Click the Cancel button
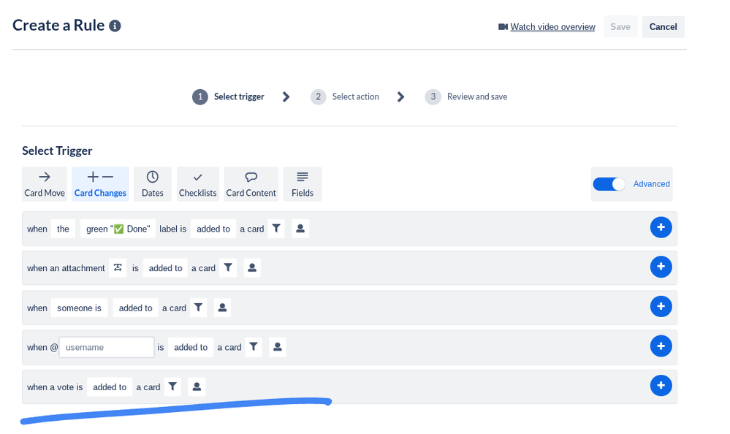 [662, 26]
